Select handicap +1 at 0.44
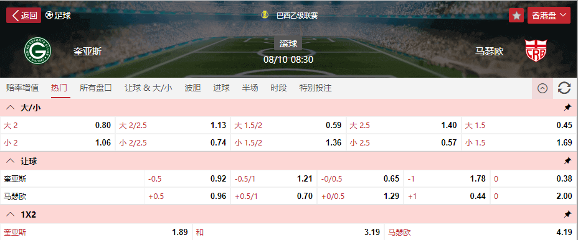The width and height of the screenshot is (578, 240). coord(447,196)
